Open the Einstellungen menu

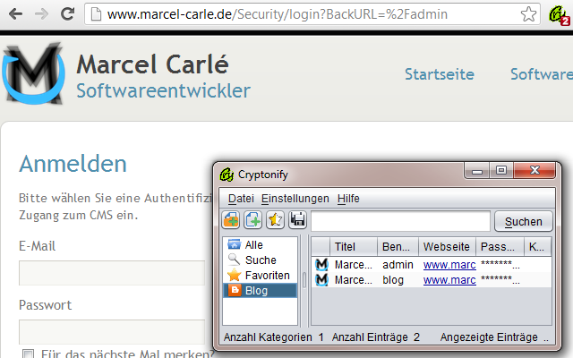295,199
